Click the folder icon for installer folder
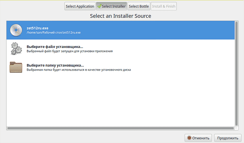244x143 pixels. [x=16, y=67]
